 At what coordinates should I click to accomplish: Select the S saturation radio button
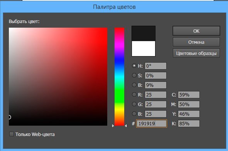134,75
